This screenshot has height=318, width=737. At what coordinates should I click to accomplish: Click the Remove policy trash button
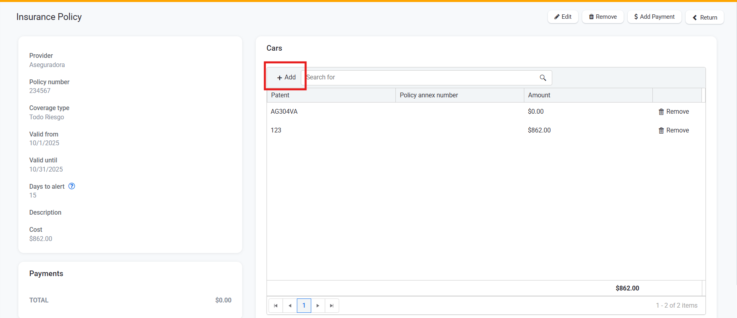click(603, 17)
